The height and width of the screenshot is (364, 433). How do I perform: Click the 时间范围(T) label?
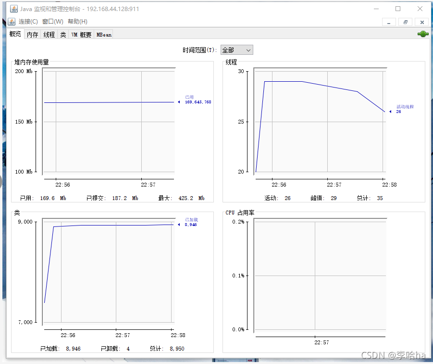199,50
